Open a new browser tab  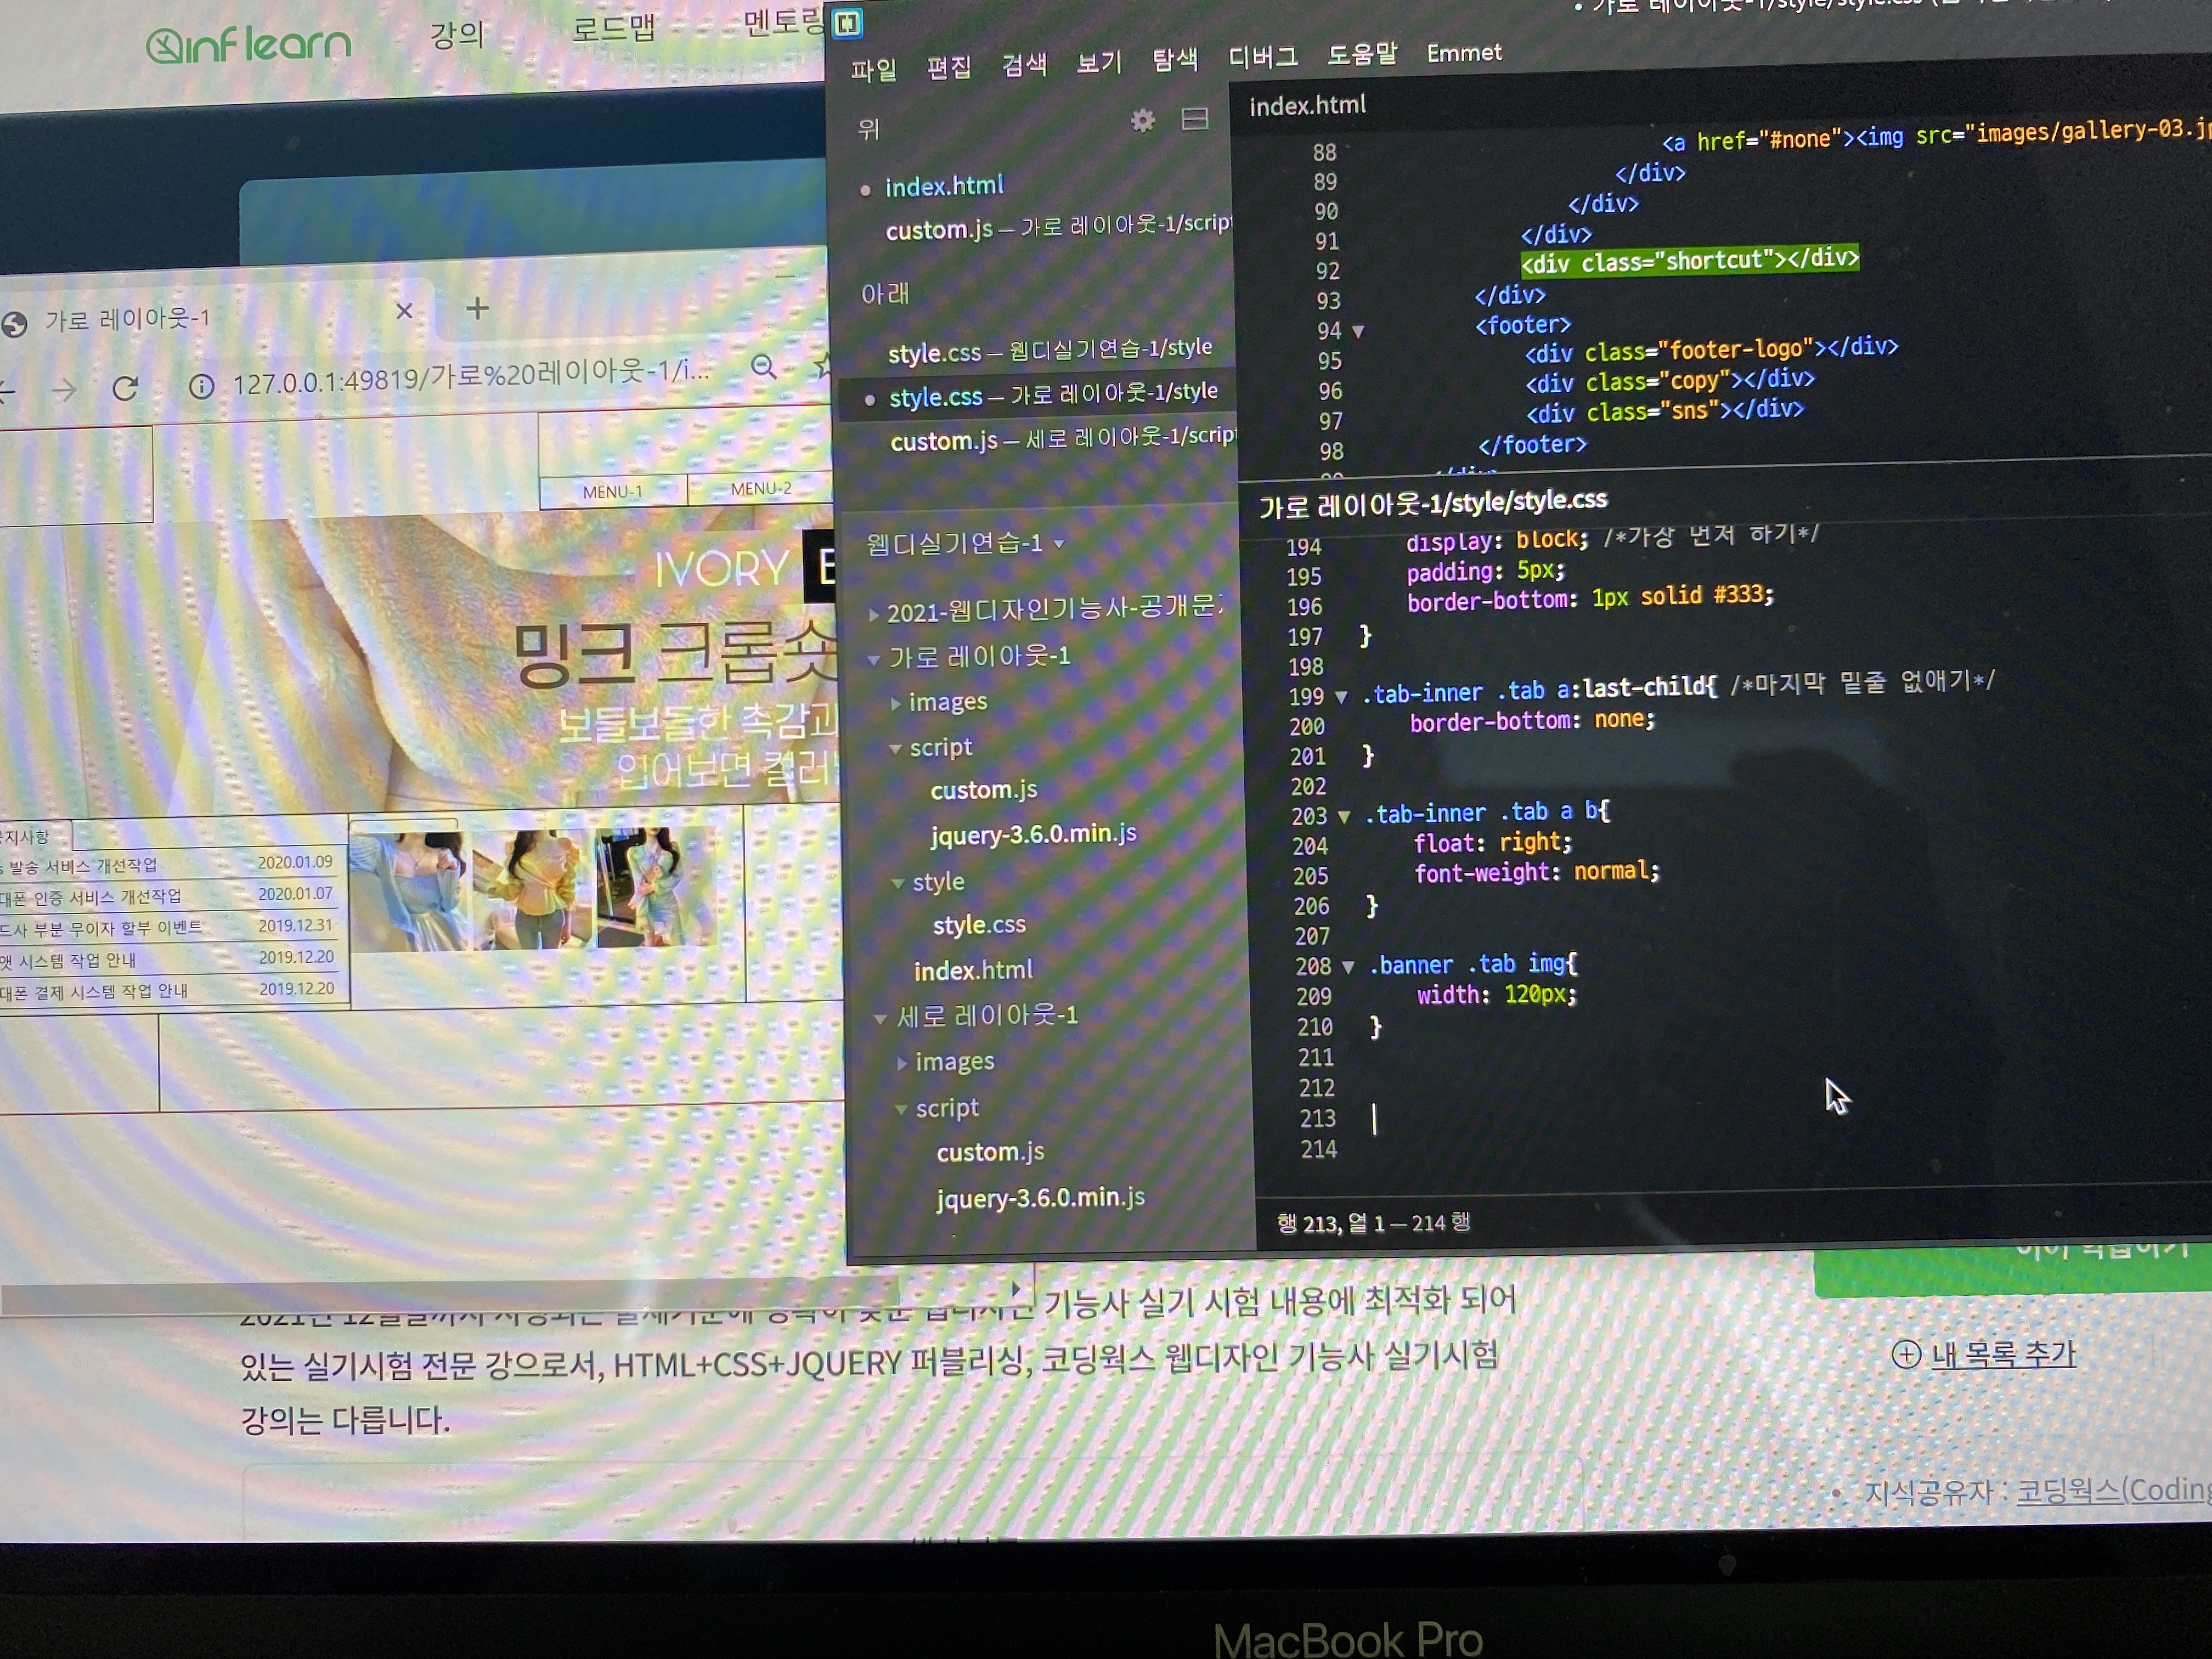click(478, 308)
